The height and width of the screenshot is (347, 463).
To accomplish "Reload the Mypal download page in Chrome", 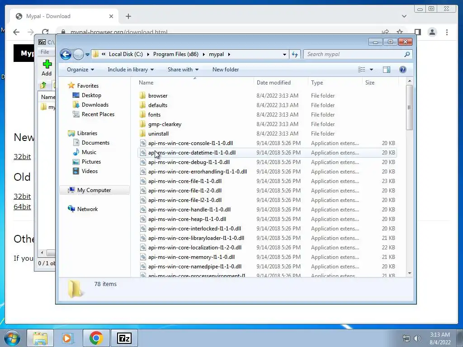I will tap(45, 32).
